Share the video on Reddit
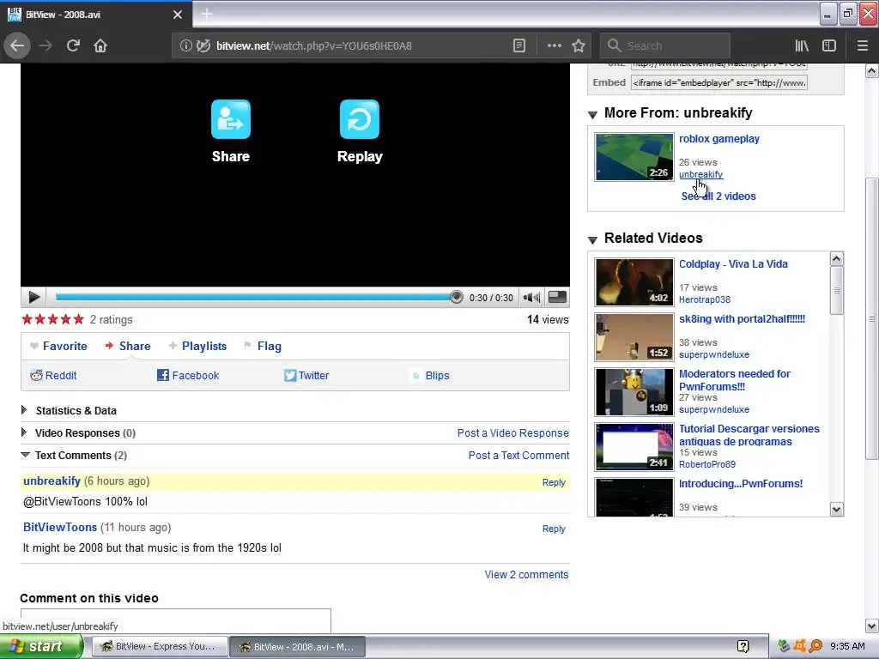The width and height of the screenshot is (879, 659). [53, 376]
